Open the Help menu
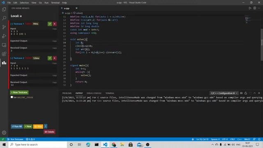The height and width of the screenshot is (148, 263). [65, 3]
